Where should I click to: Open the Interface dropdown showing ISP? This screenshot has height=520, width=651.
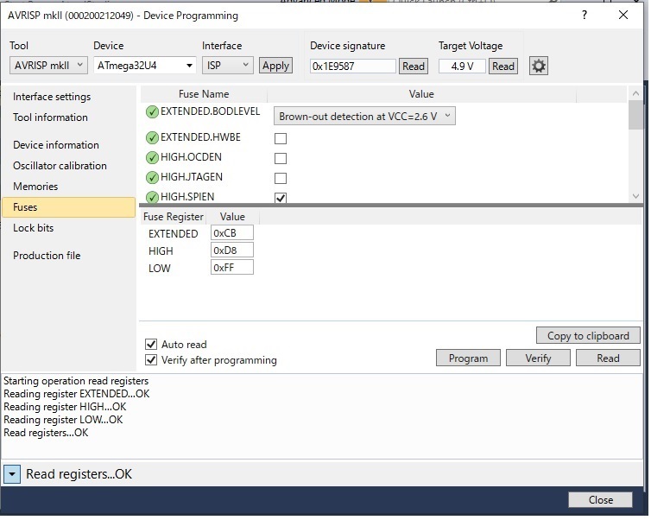228,66
